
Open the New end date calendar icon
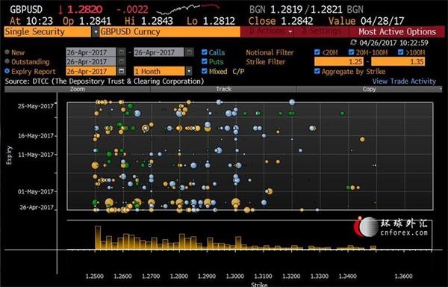pos(189,52)
